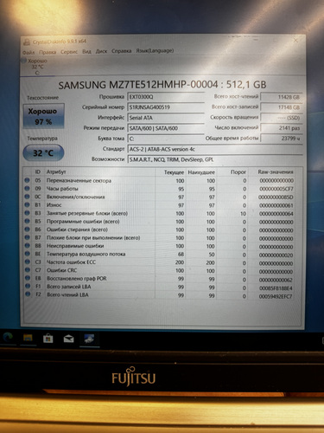Open the Файл menu
The width and height of the screenshot is (324, 433).
(x=29, y=52)
